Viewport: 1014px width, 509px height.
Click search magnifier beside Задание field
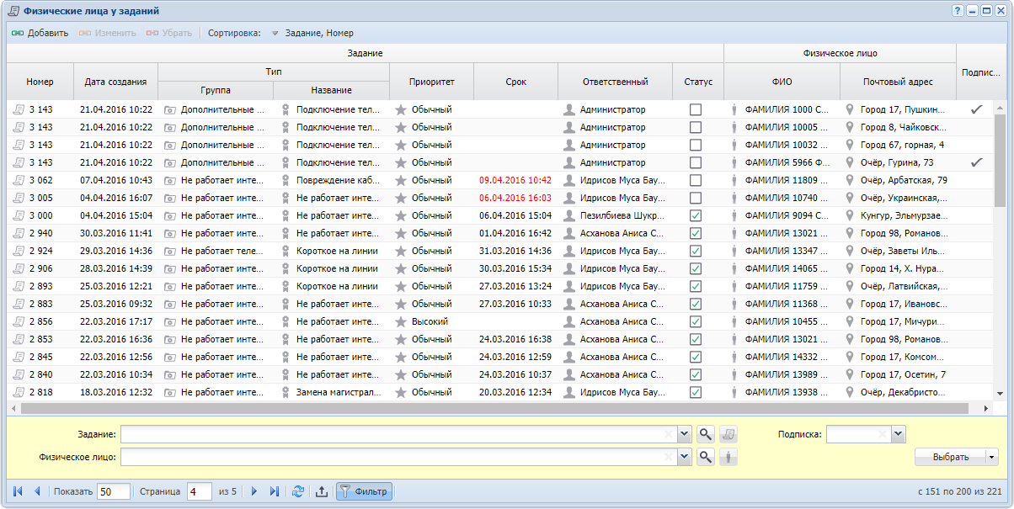pyautogui.click(x=706, y=434)
